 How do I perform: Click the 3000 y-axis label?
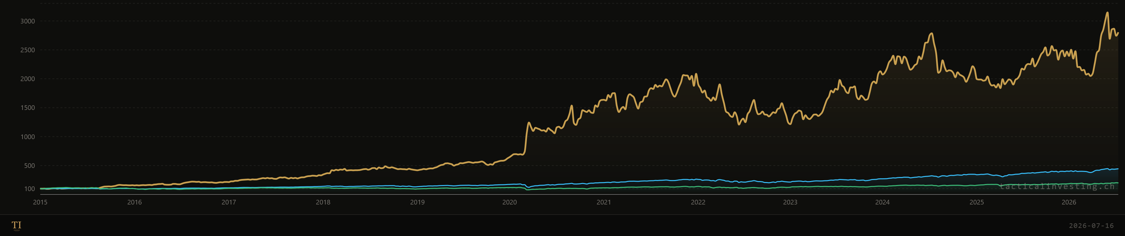pos(28,21)
